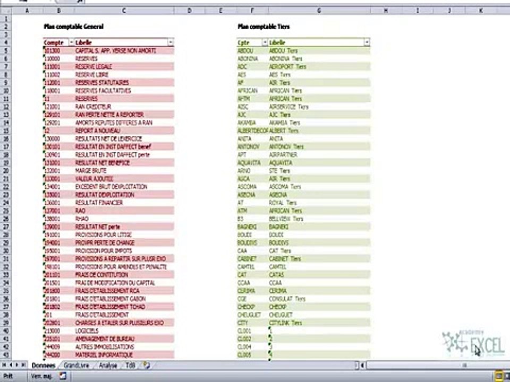Select cell 'RESERVE LIBRE'
Image resolution: width=510 pixels, height=382 pixels.
point(124,75)
